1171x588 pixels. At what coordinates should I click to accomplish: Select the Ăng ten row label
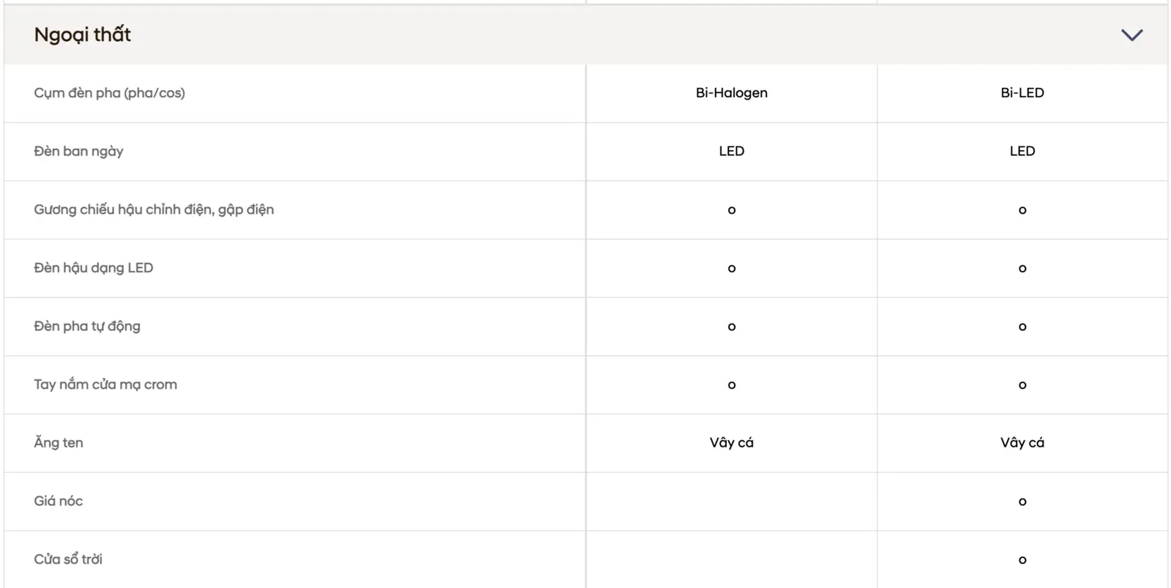[59, 442]
